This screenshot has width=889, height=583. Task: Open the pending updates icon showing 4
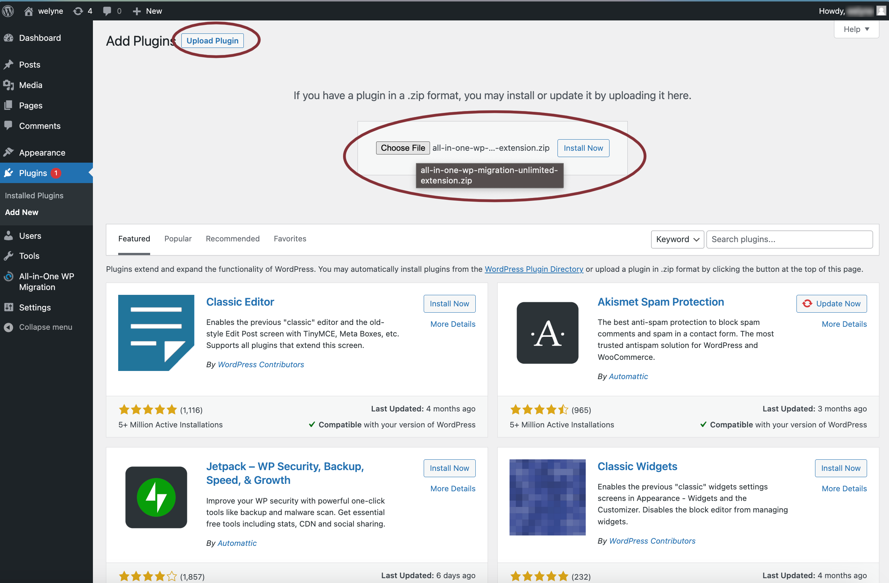tap(78, 11)
